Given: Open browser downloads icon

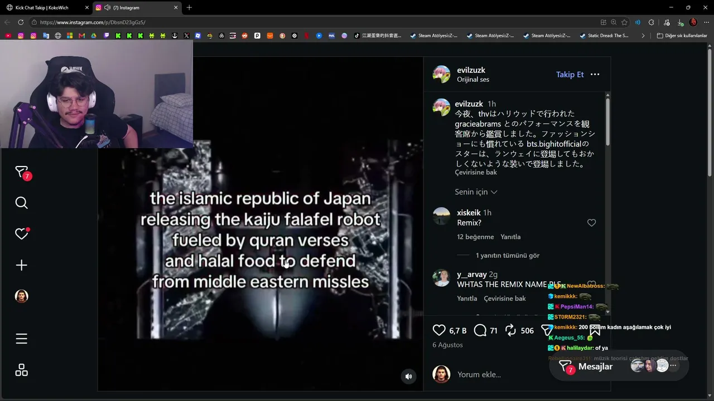Looking at the screenshot, I should pos(681,22).
